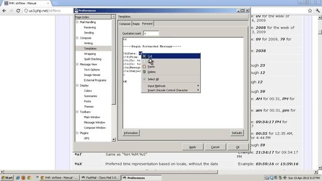Viewport: 322px width, 181px height.
Task: Switch to the Reply template tab
Action: click(x=136, y=24)
